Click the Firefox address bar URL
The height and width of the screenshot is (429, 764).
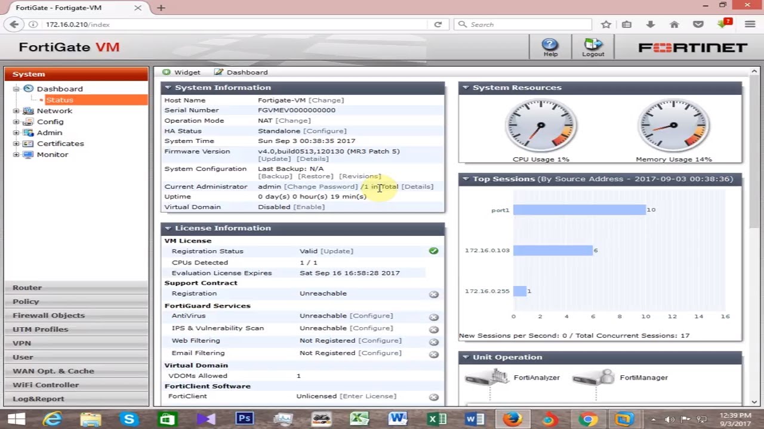click(x=78, y=24)
